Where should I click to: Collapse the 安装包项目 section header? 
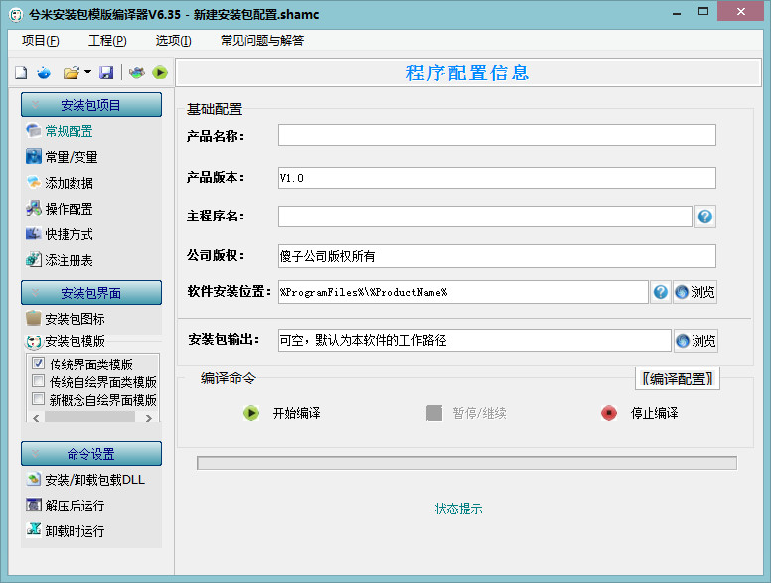pyautogui.click(x=91, y=105)
